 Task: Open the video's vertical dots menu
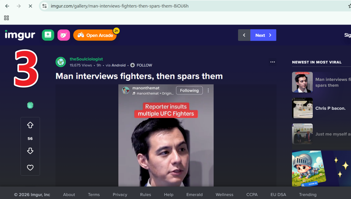(208, 91)
